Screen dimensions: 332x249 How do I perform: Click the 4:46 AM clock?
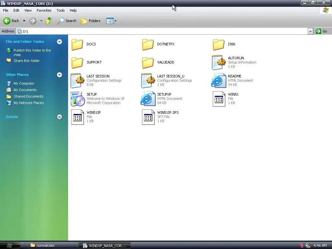click(x=320, y=246)
